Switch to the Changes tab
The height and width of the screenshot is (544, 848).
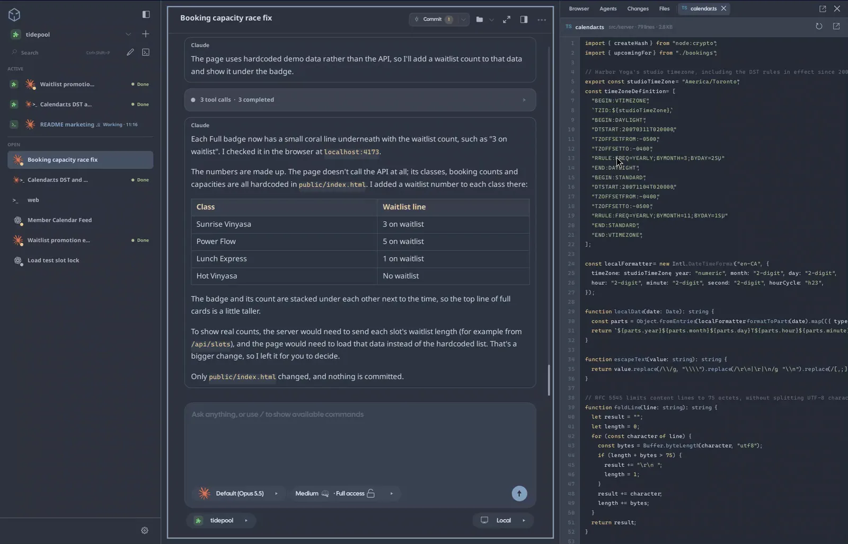(x=638, y=8)
